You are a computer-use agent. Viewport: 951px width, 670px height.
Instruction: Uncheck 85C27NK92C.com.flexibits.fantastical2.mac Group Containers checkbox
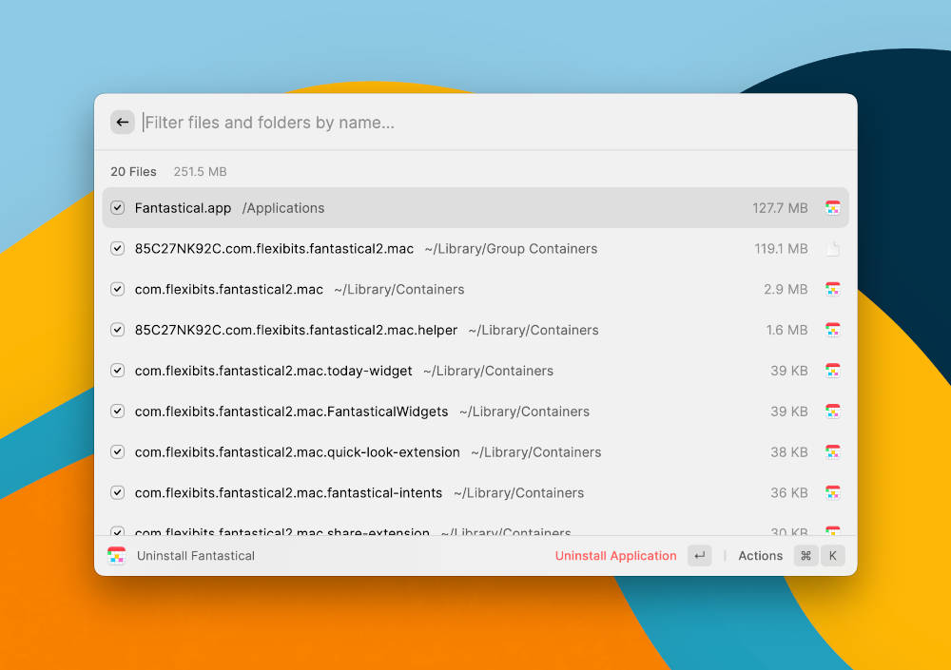118,249
